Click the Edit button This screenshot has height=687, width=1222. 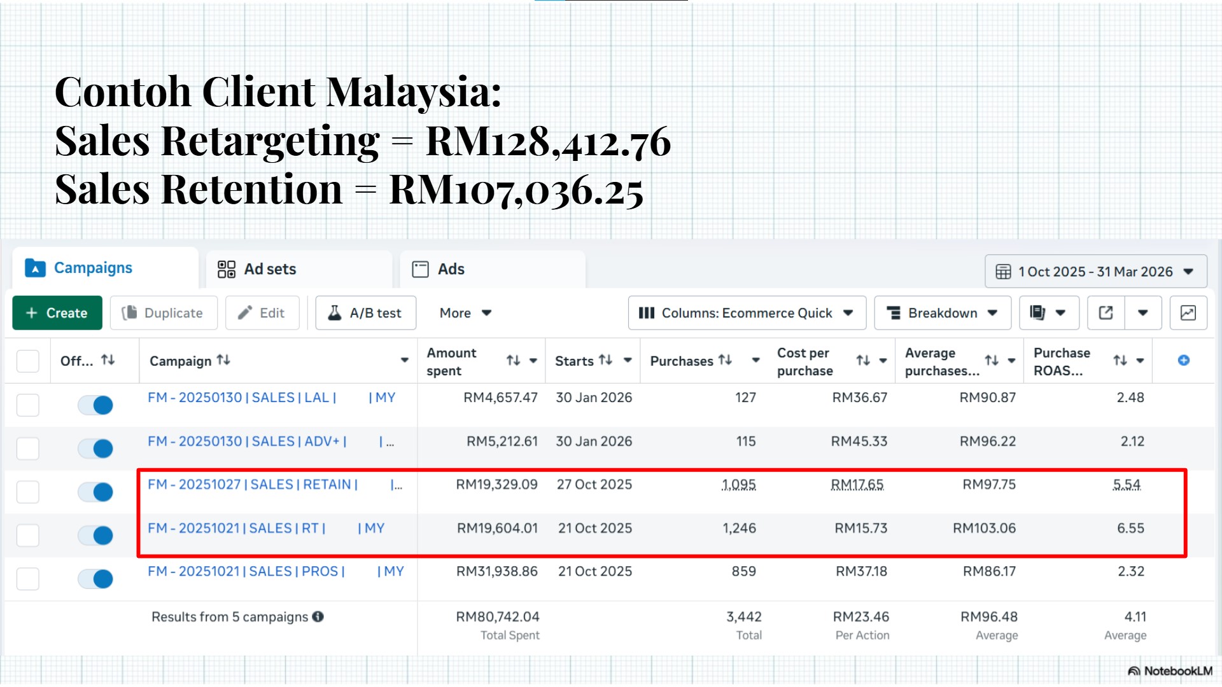(262, 313)
